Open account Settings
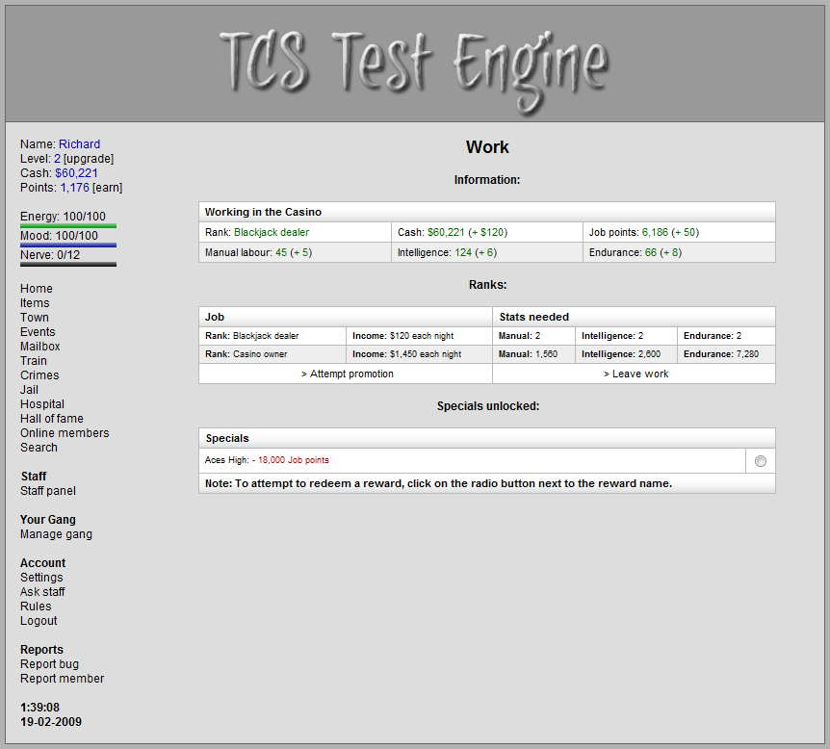This screenshot has width=830, height=749. pos(41,578)
